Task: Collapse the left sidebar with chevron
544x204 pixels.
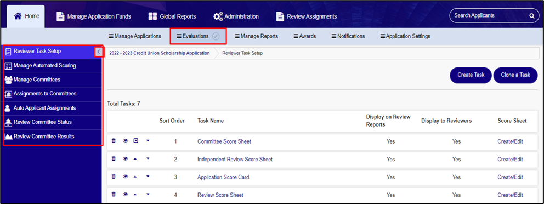Action: click(x=99, y=52)
